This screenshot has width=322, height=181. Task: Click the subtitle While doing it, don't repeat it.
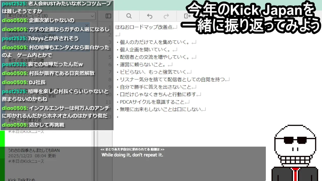pos(132,155)
